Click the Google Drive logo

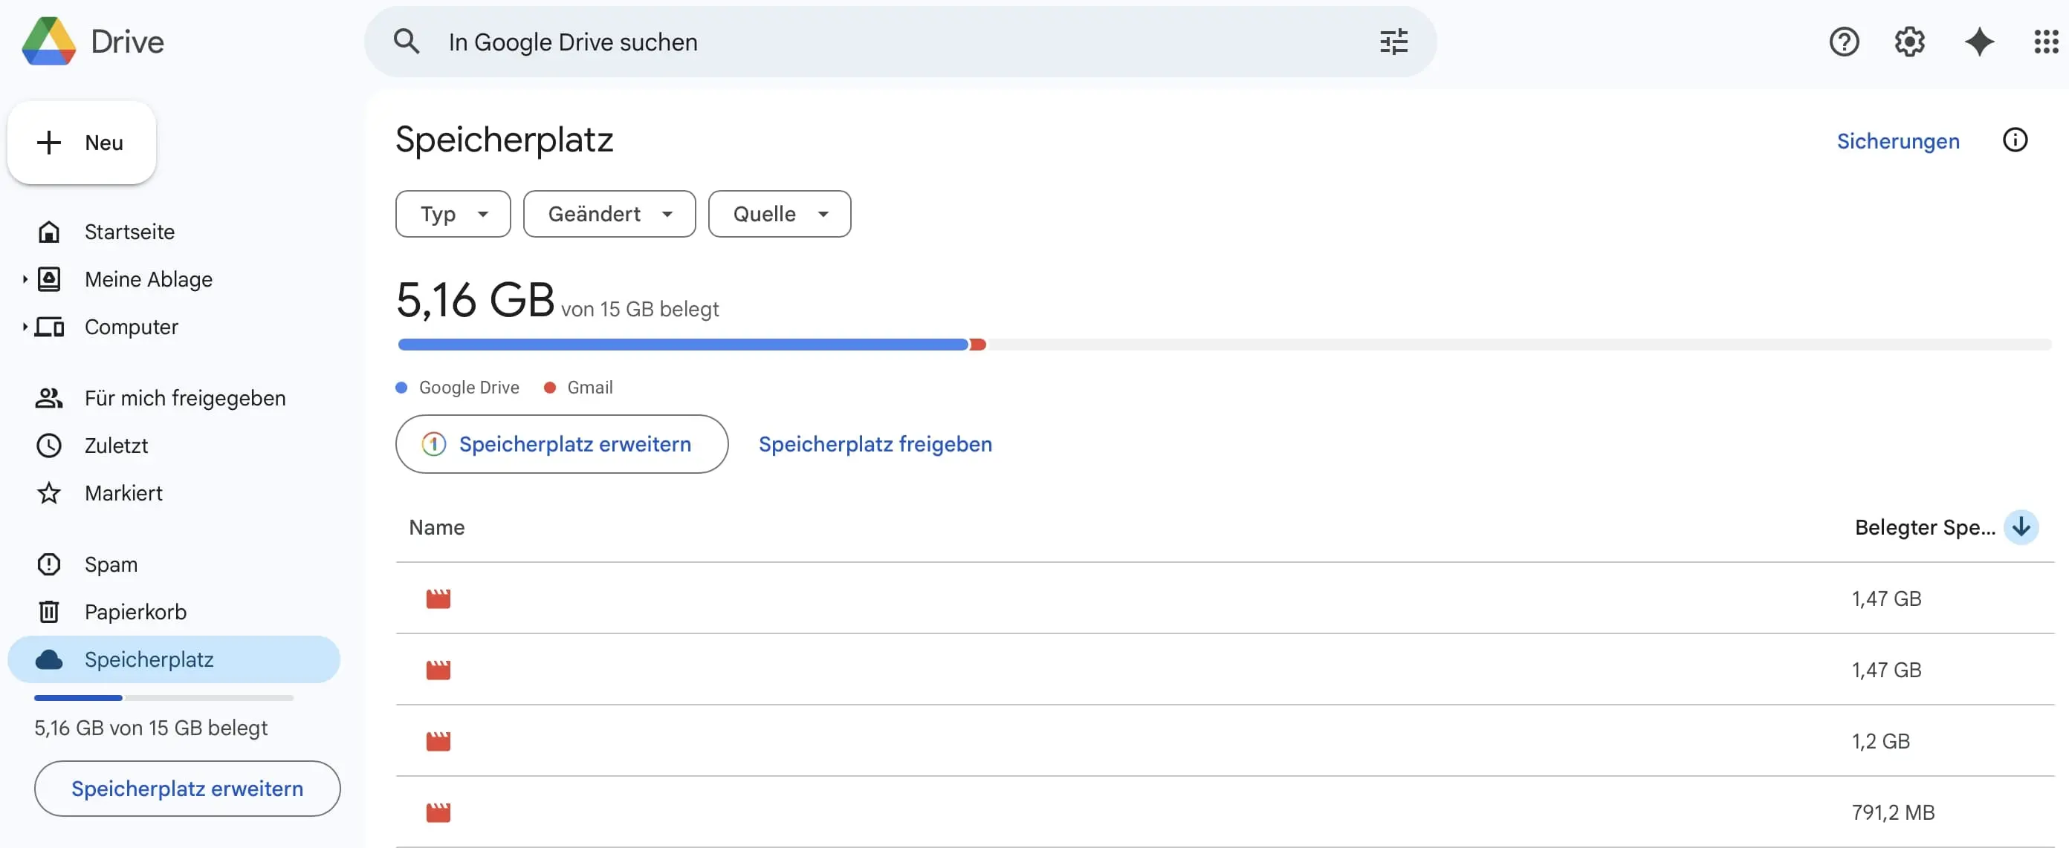[49, 41]
